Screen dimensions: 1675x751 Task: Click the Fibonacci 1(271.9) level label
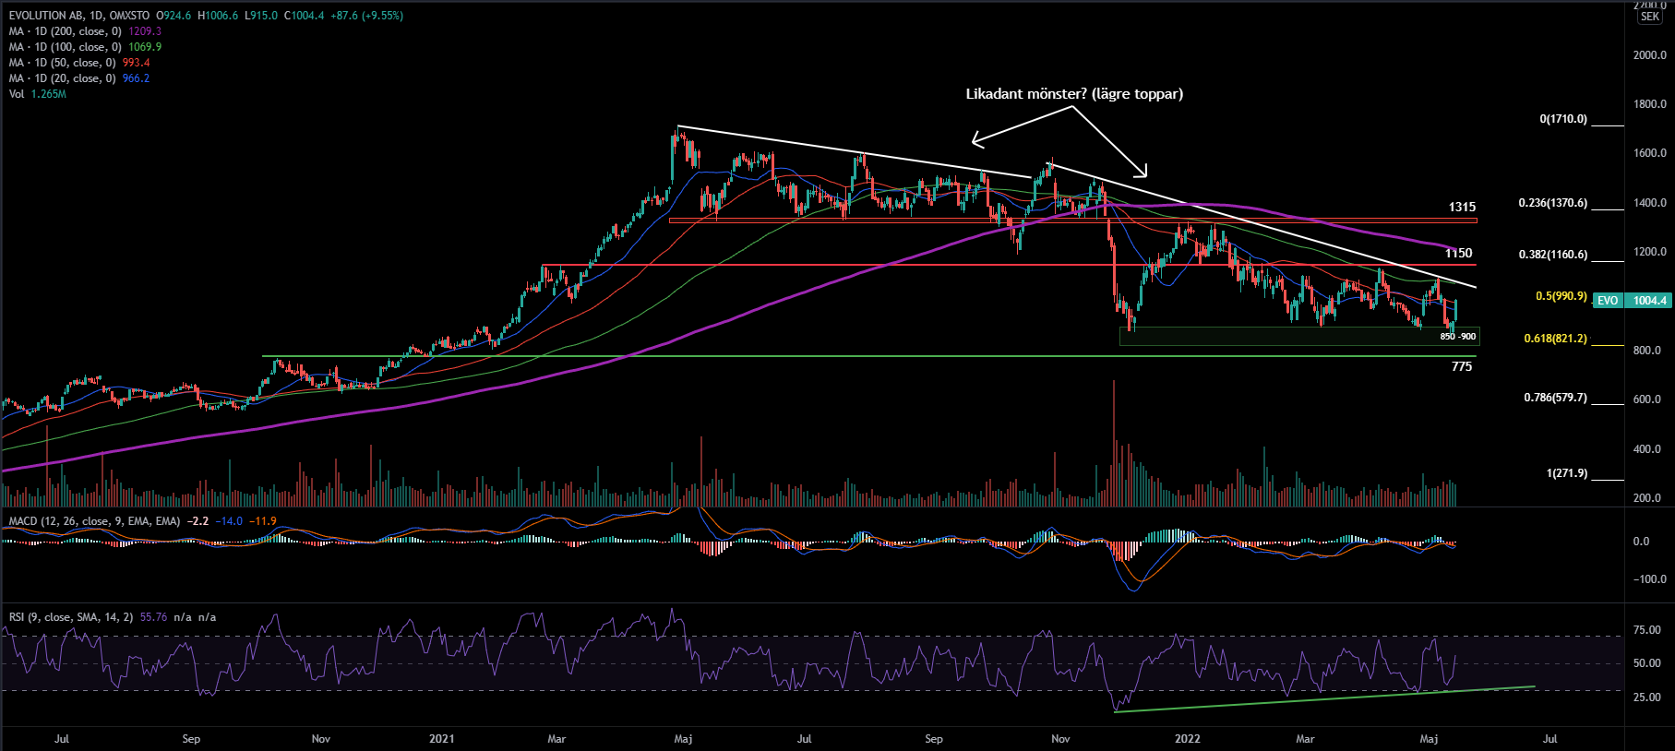coord(1567,473)
